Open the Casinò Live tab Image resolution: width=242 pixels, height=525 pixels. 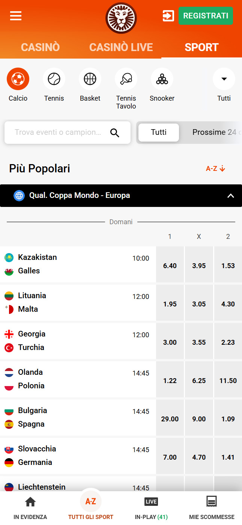(x=121, y=47)
